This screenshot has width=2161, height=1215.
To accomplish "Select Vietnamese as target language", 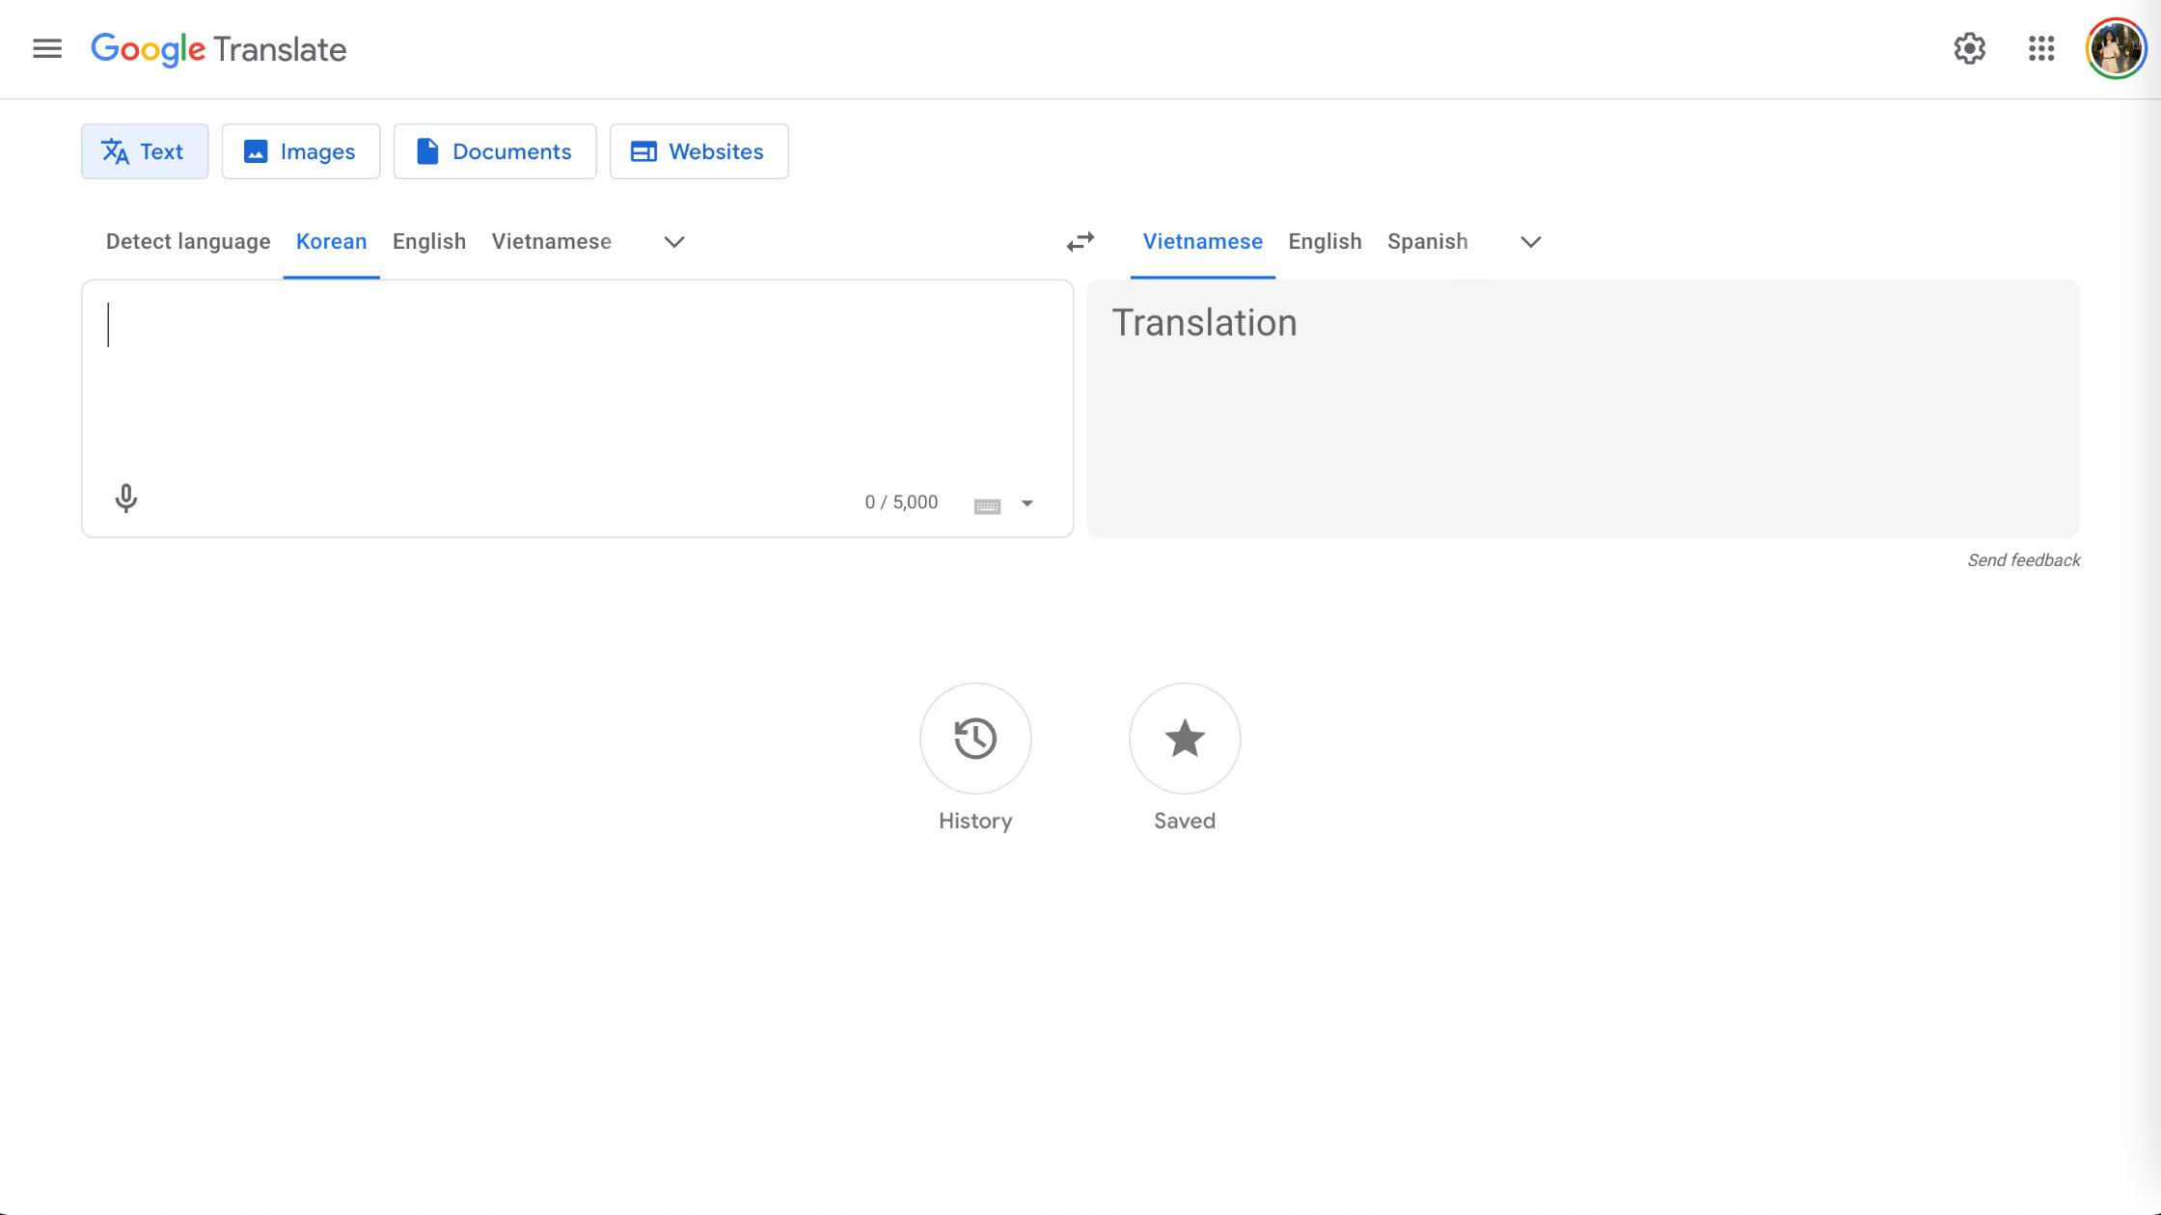I will pos(1202,242).
